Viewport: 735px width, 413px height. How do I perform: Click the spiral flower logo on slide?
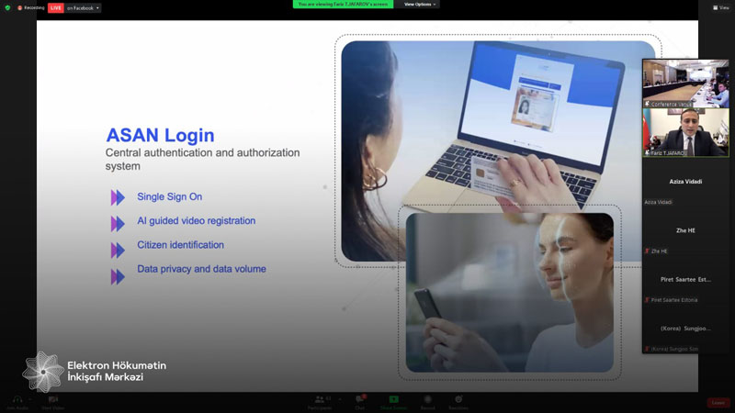[42, 372]
